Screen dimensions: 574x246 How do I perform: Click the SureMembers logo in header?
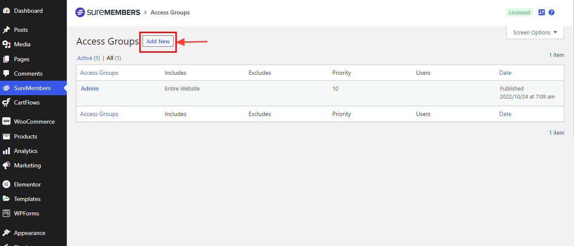pyautogui.click(x=108, y=12)
